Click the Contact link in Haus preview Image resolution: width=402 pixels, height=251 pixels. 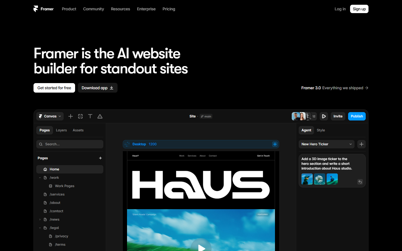[213, 156]
